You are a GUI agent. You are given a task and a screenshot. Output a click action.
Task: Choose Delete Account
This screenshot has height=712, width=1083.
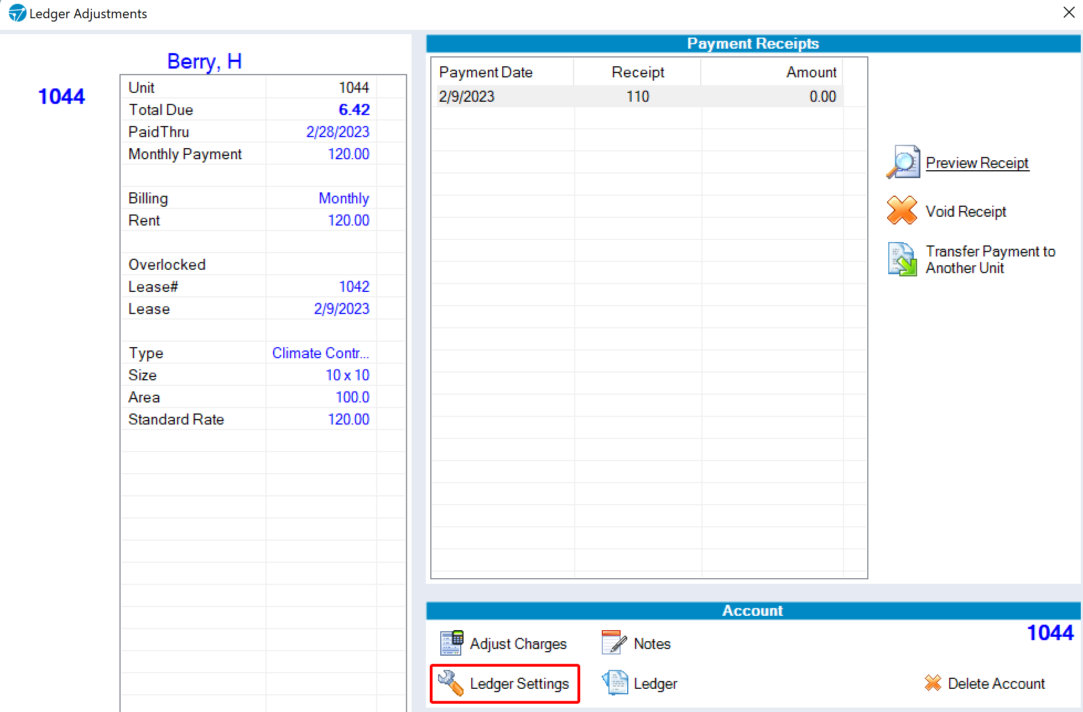tap(996, 684)
